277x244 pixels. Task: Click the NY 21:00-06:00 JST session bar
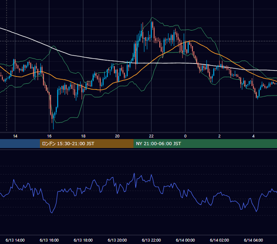[x=205, y=144]
